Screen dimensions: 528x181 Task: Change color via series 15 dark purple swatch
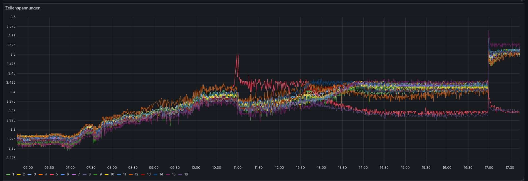(168, 175)
